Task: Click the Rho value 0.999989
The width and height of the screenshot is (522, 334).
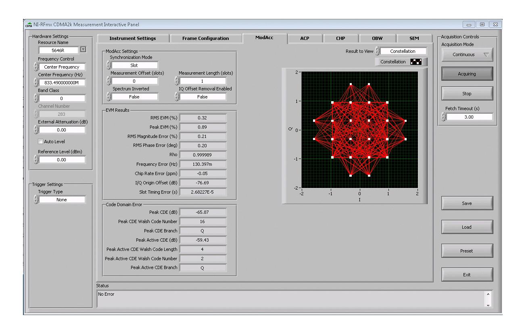Action: [203, 154]
